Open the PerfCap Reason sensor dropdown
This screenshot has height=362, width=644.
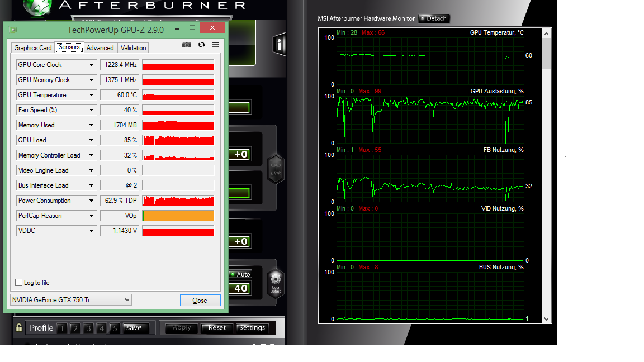[91, 216]
